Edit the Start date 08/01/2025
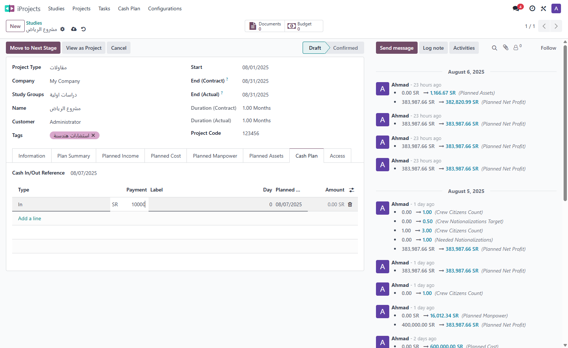Viewport: 568px width, 348px height. coord(255,67)
